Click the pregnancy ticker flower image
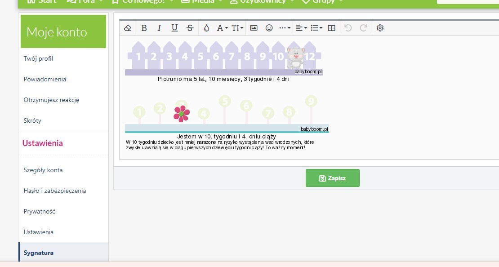The image size is (499, 267). coord(227,116)
